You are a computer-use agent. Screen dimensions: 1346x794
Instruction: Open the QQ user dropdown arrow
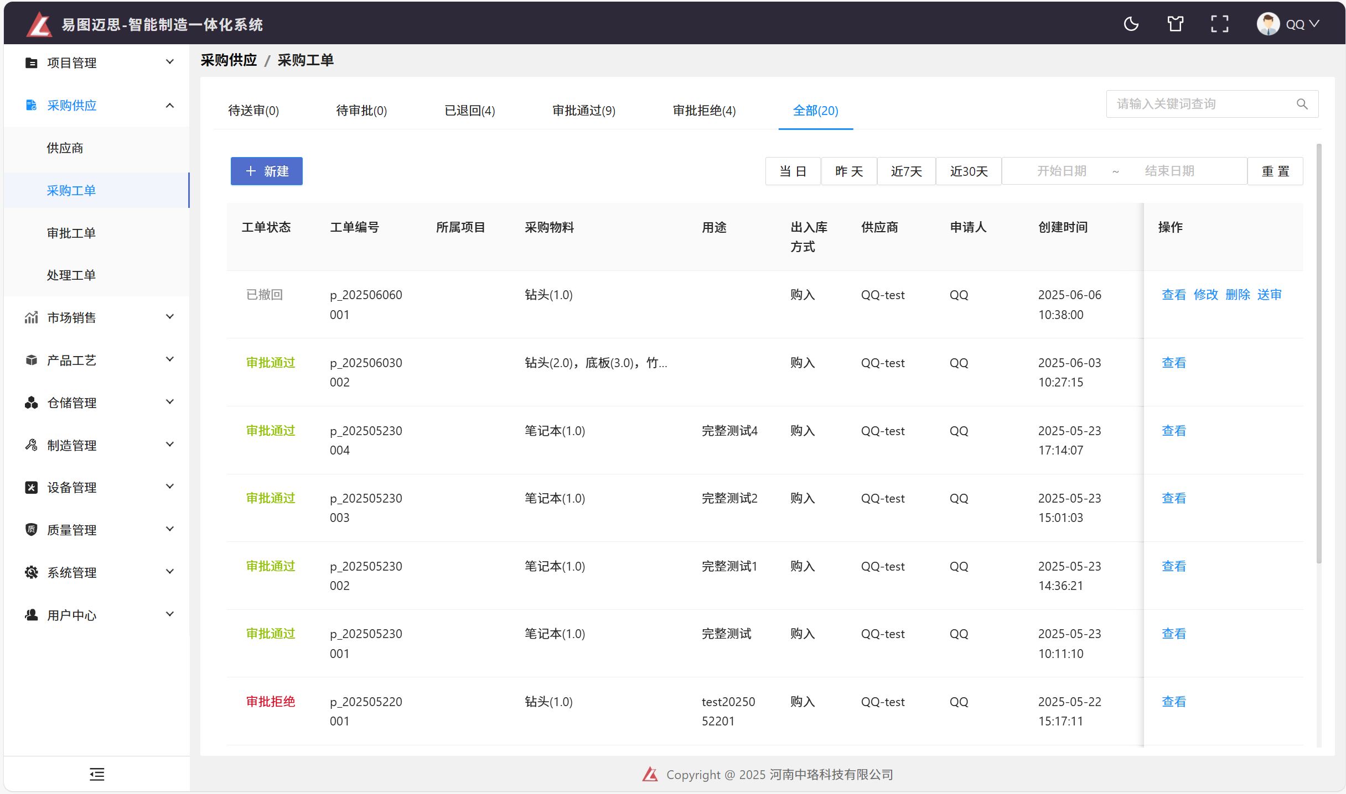[1314, 24]
